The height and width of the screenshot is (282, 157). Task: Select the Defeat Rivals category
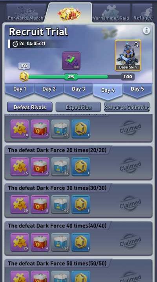click(x=30, y=107)
